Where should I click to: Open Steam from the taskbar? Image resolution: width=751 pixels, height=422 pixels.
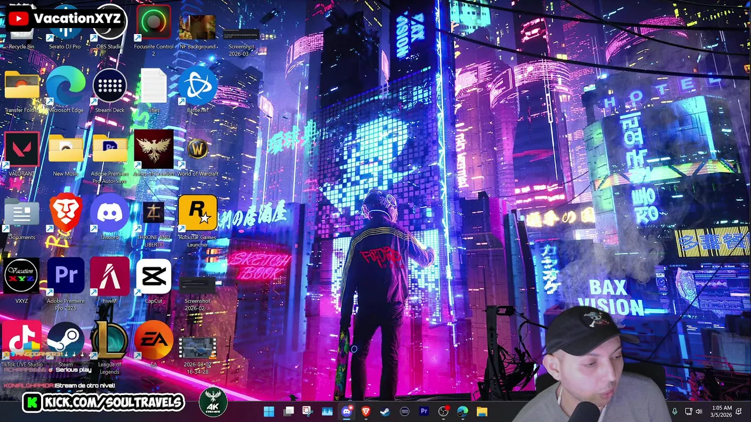[x=385, y=411]
